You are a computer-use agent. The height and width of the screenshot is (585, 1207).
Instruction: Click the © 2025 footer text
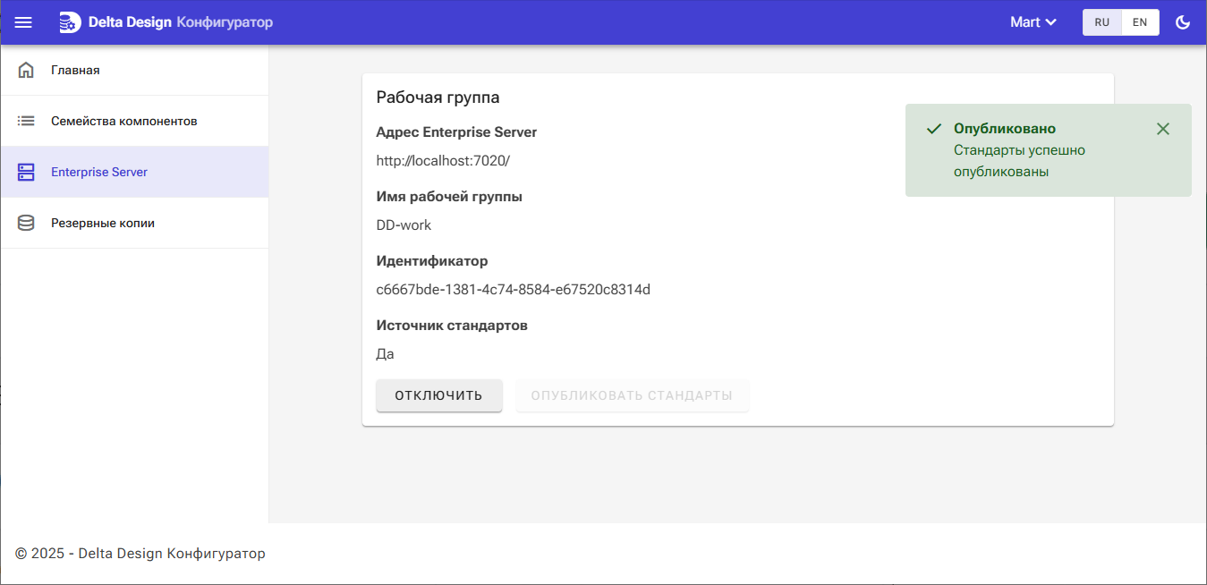point(140,554)
